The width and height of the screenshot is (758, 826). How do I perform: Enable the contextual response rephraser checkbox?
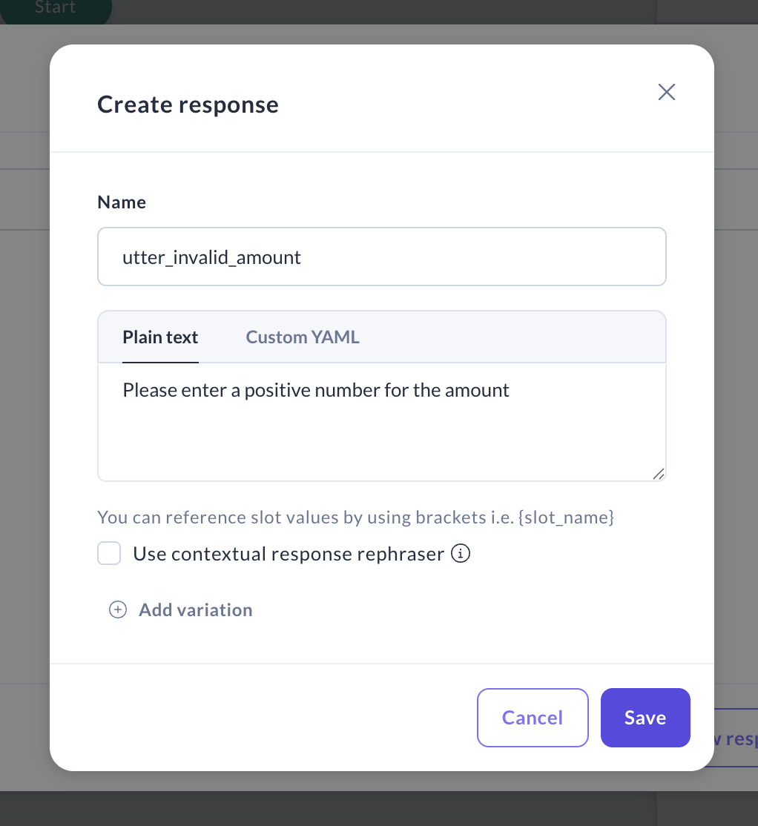109,554
